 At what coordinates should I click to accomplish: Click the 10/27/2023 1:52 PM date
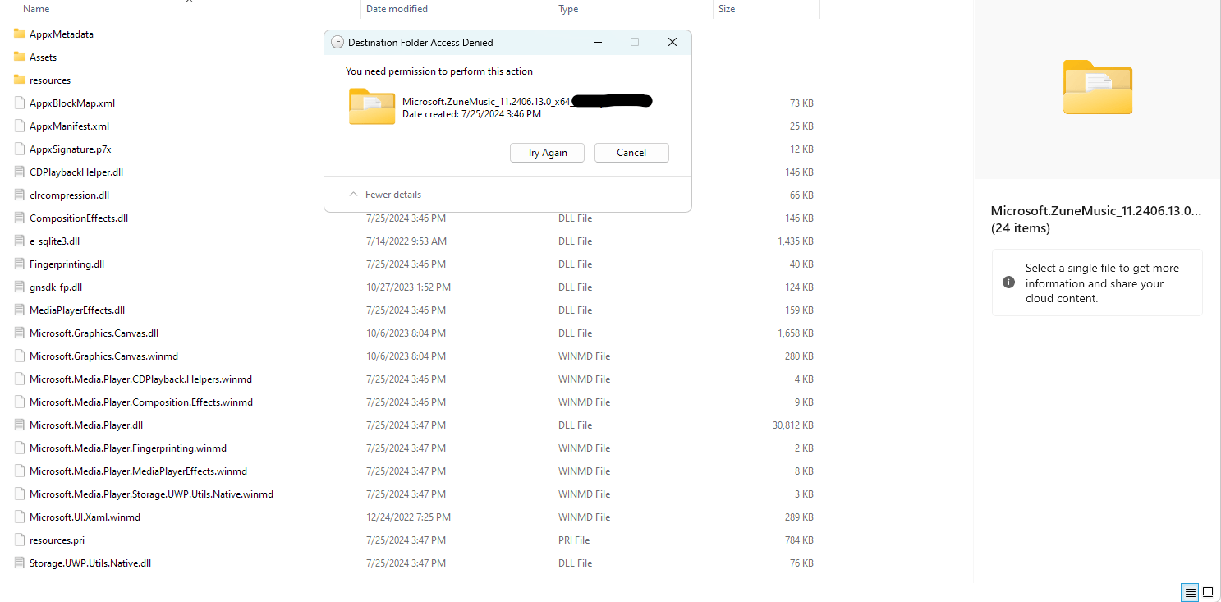click(408, 287)
